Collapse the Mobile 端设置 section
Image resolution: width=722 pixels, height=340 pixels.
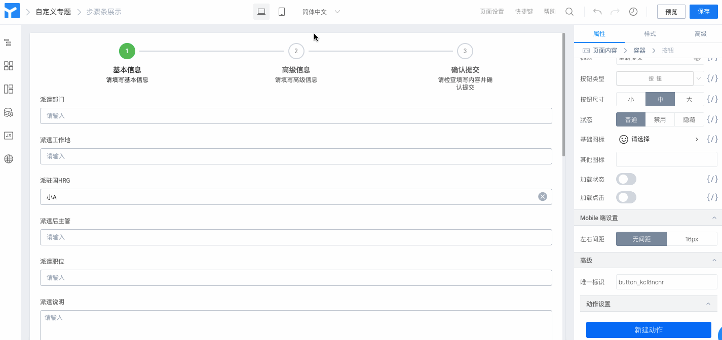(x=714, y=218)
